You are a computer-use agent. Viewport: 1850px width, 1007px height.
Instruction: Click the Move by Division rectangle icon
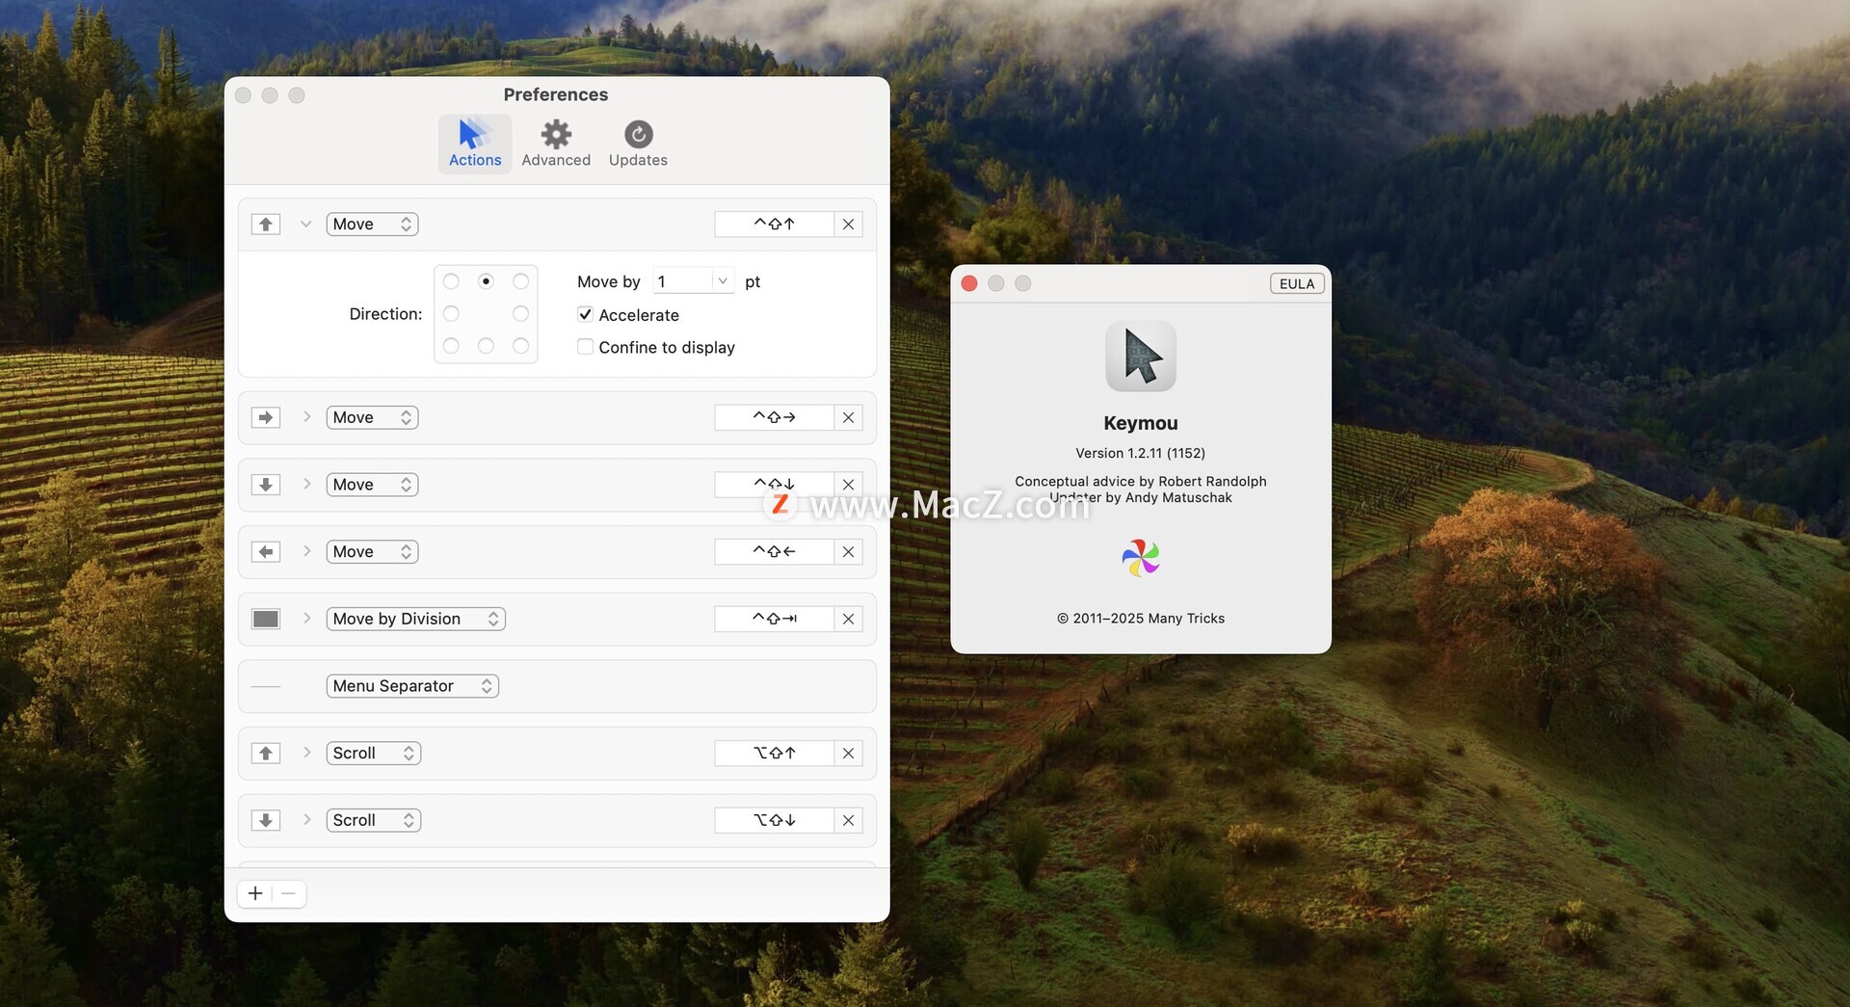[266, 620]
